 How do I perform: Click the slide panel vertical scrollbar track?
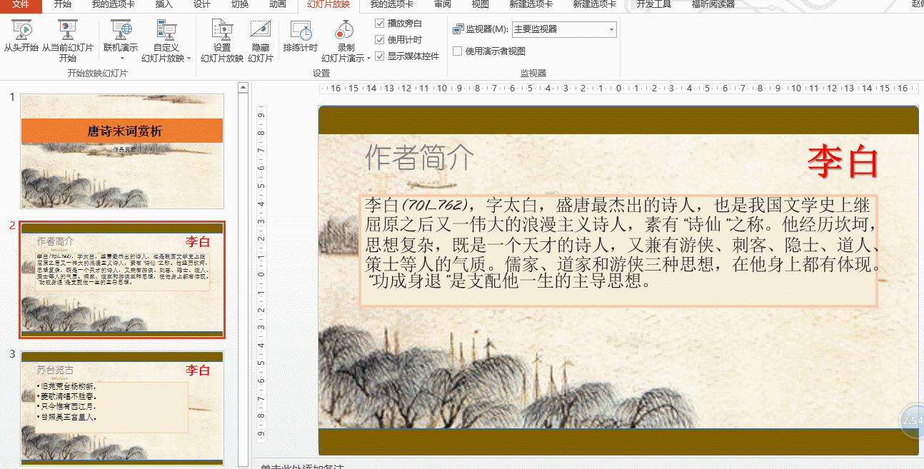tap(243, 278)
